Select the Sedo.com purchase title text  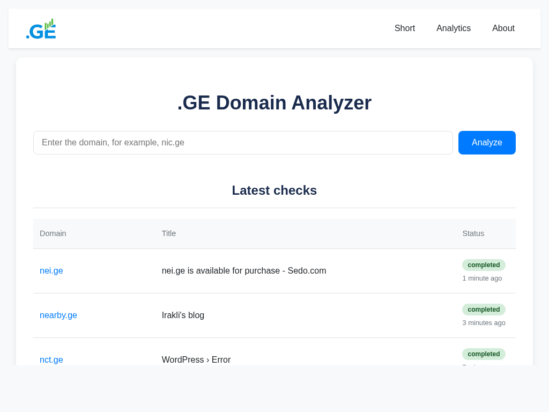(244, 271)
